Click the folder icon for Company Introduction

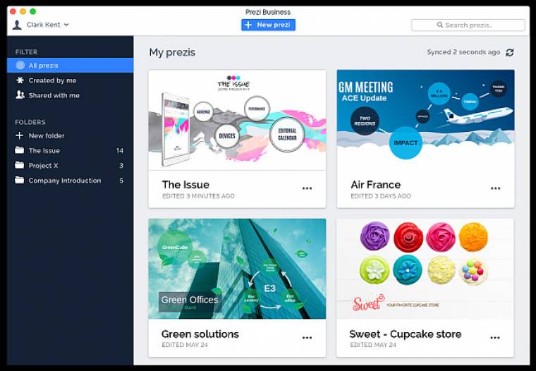pyautogui.click(x=20, y=180)
